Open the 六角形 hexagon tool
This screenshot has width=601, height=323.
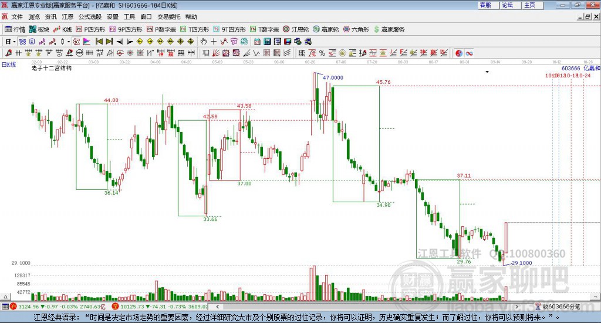click(356, 29)
